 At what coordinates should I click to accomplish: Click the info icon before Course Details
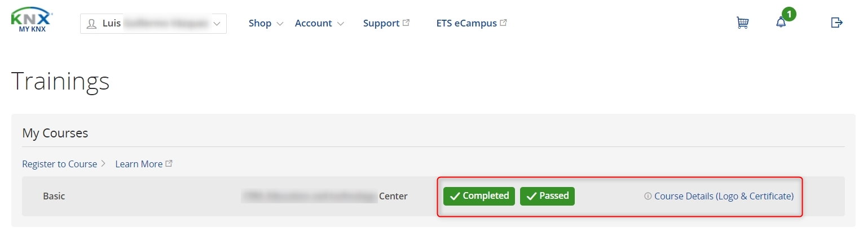[648, 196]
